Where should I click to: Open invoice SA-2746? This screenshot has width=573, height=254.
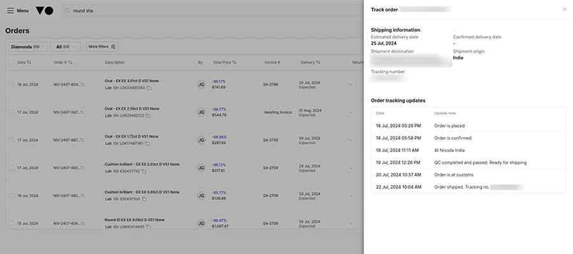271,84
